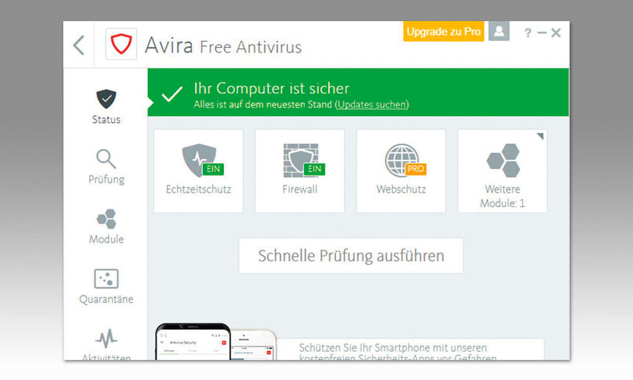
Task: Toggle the EIN badge on Firewall
Action: [314, 169]
